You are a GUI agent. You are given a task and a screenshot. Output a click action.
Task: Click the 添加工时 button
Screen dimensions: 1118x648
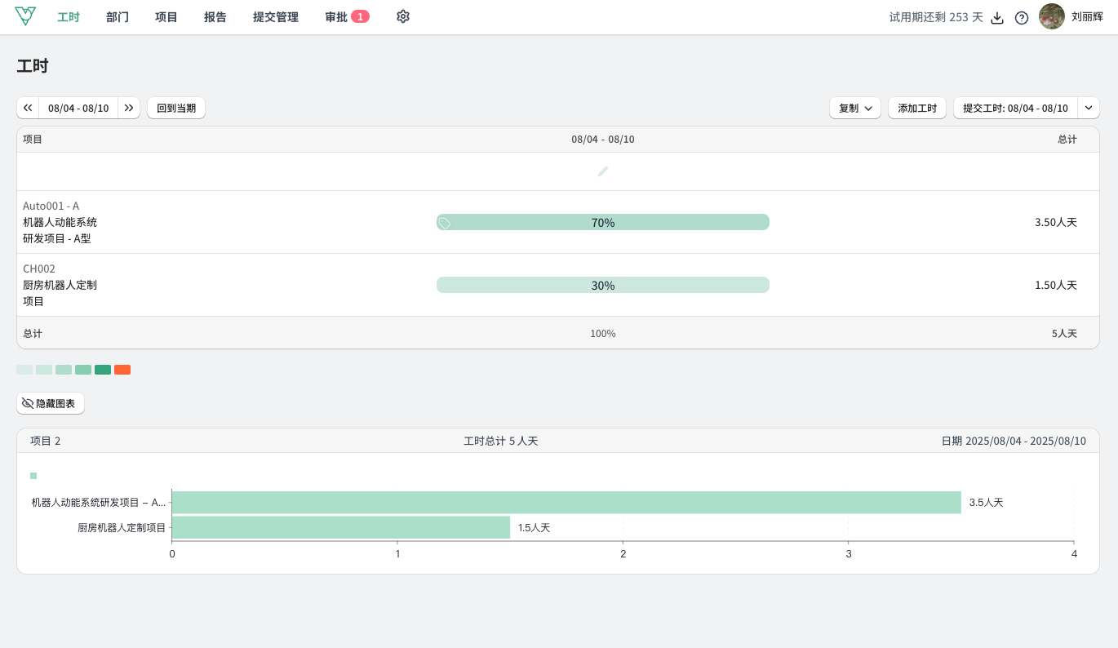(916, 108)
